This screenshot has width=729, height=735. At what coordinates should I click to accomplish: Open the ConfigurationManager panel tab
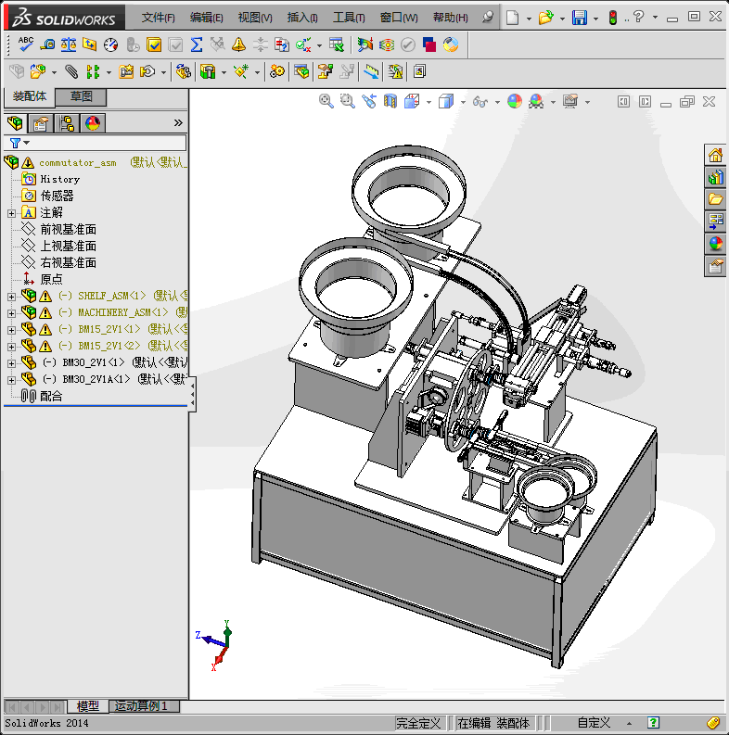tap(67, 123)
